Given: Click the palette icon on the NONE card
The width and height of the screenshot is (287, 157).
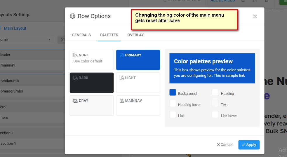Looking at the screenshot, I should 75,55.
